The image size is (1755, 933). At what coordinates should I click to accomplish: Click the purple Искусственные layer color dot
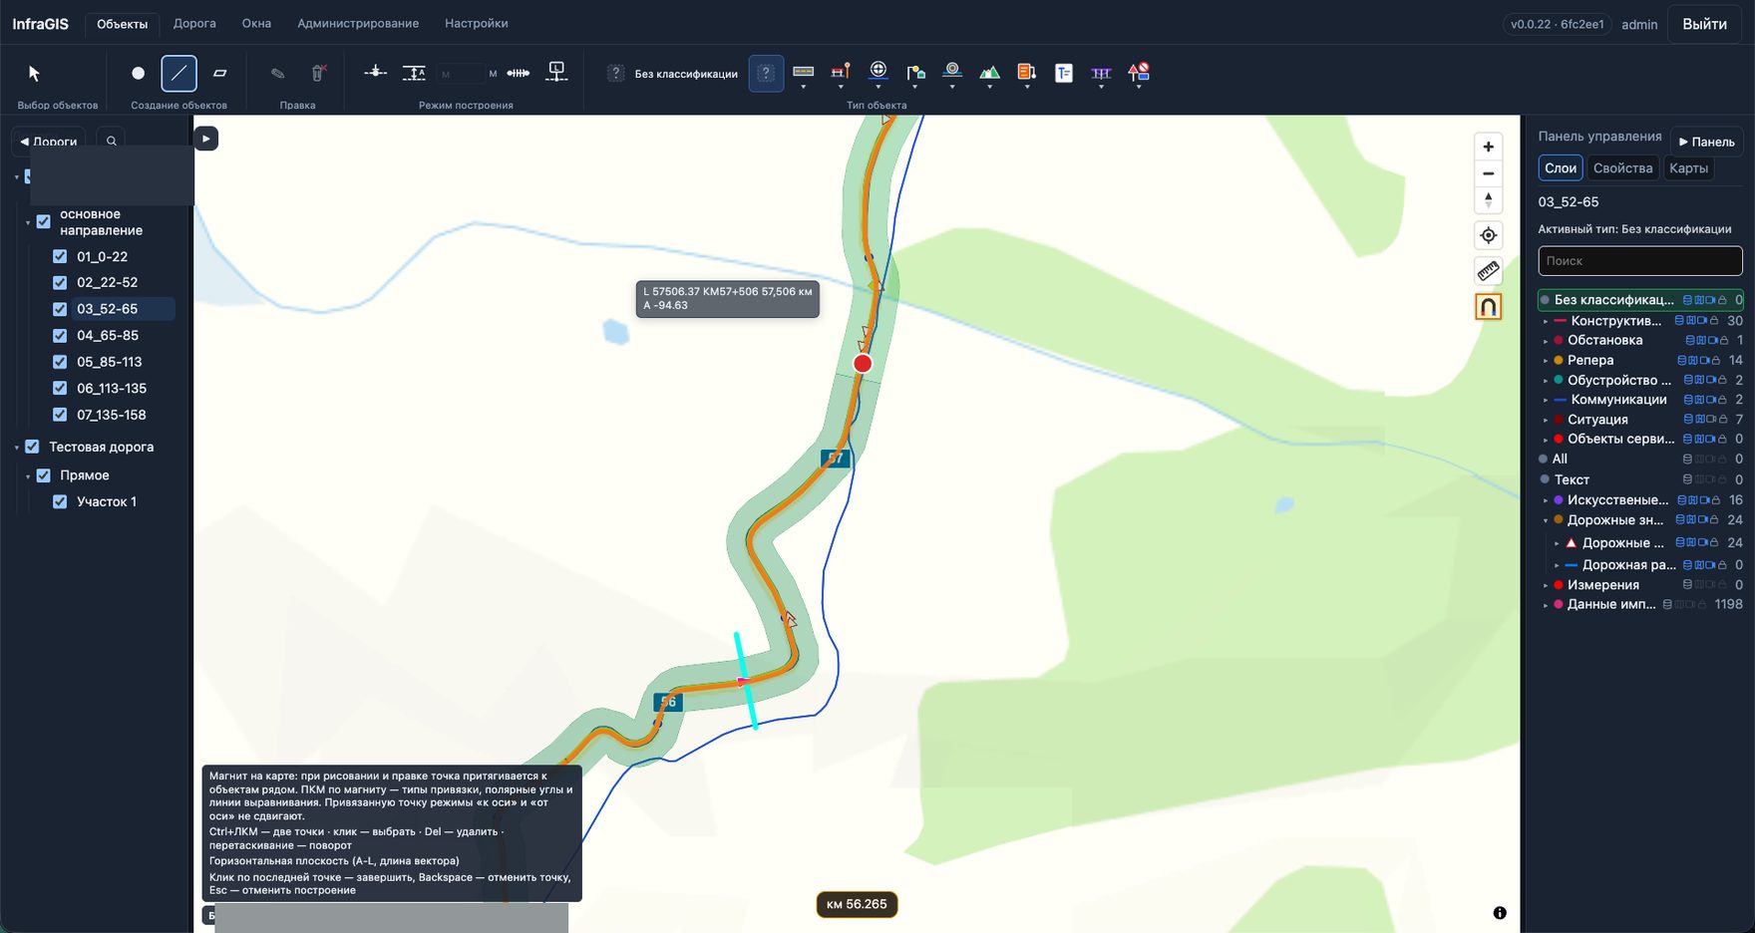pos(1559,499)
